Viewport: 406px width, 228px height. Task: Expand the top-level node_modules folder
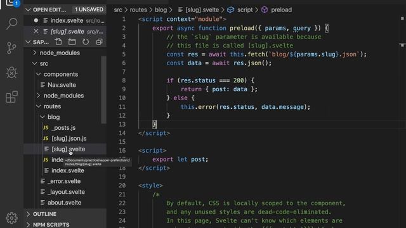(35, 53)
